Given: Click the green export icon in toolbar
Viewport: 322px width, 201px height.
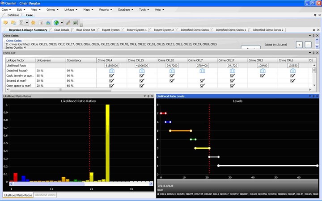Looking at the screenshot, I should 76,22.
